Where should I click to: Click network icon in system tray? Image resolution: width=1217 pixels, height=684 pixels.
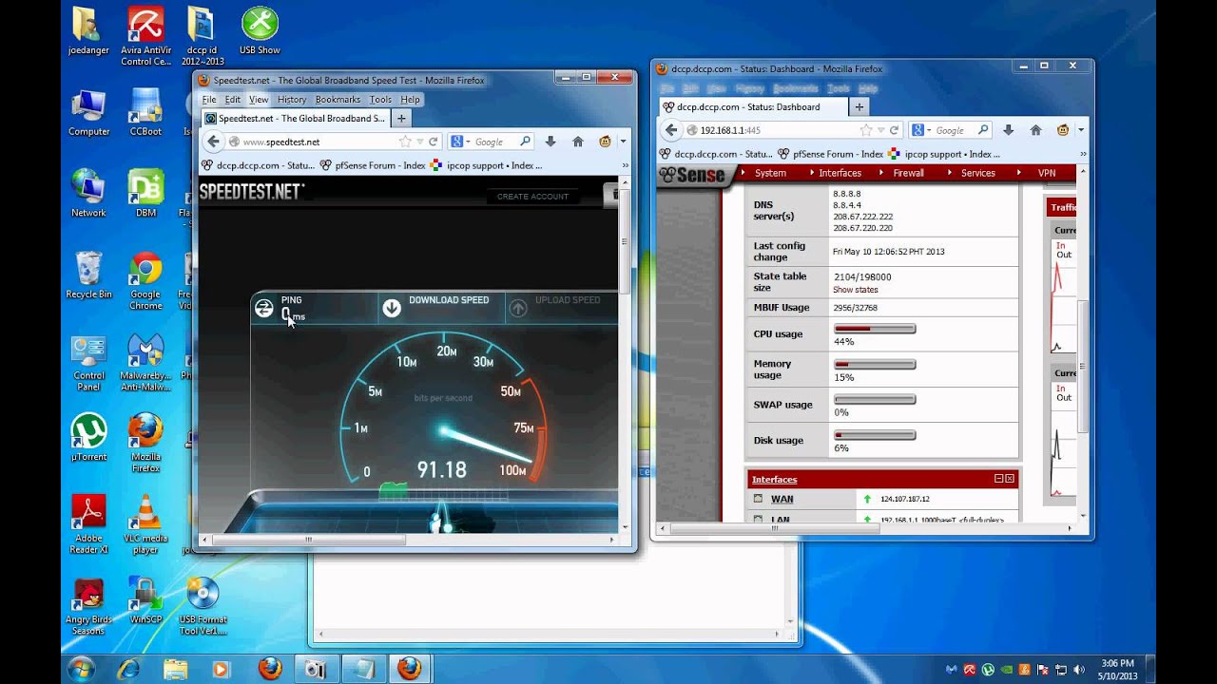pos(1061,670)
